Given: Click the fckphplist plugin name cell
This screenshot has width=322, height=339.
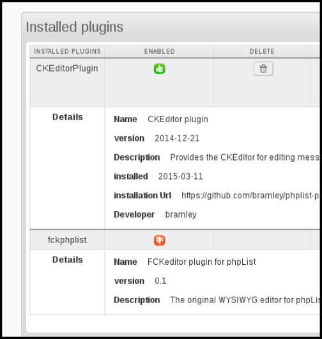Looking at the screenshot, I should pos(67,240).
